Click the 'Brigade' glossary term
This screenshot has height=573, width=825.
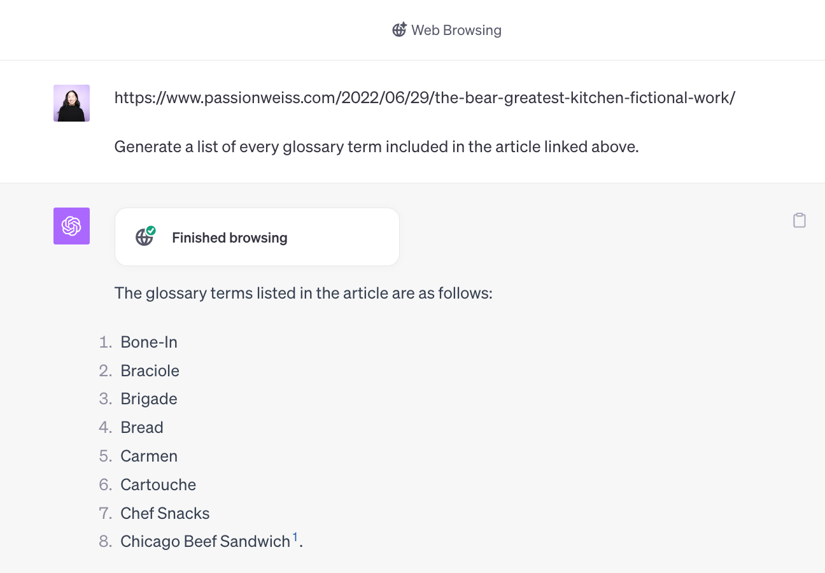coord(149,399)
